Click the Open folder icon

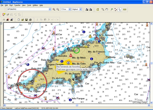(22, 20)
